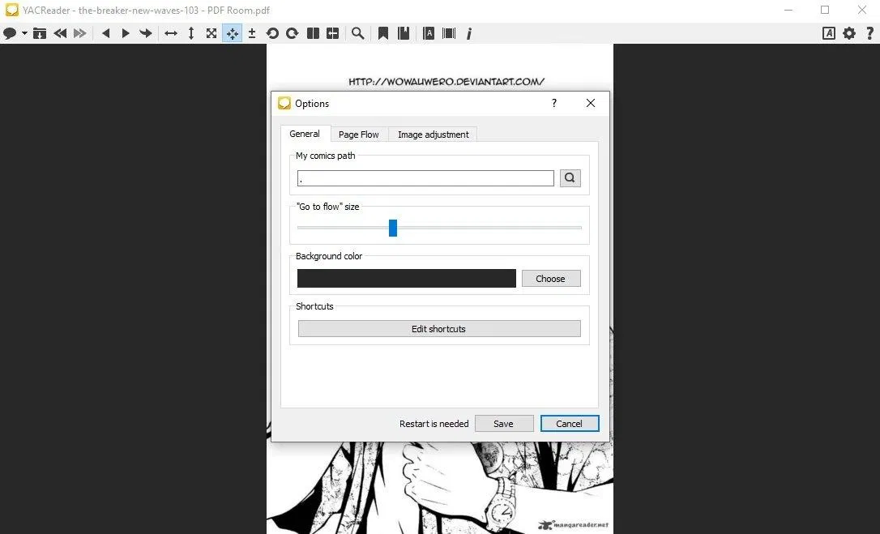
Task: Open the magnifying glass tool
Action: pyautogui.click(x=357, y=33)
